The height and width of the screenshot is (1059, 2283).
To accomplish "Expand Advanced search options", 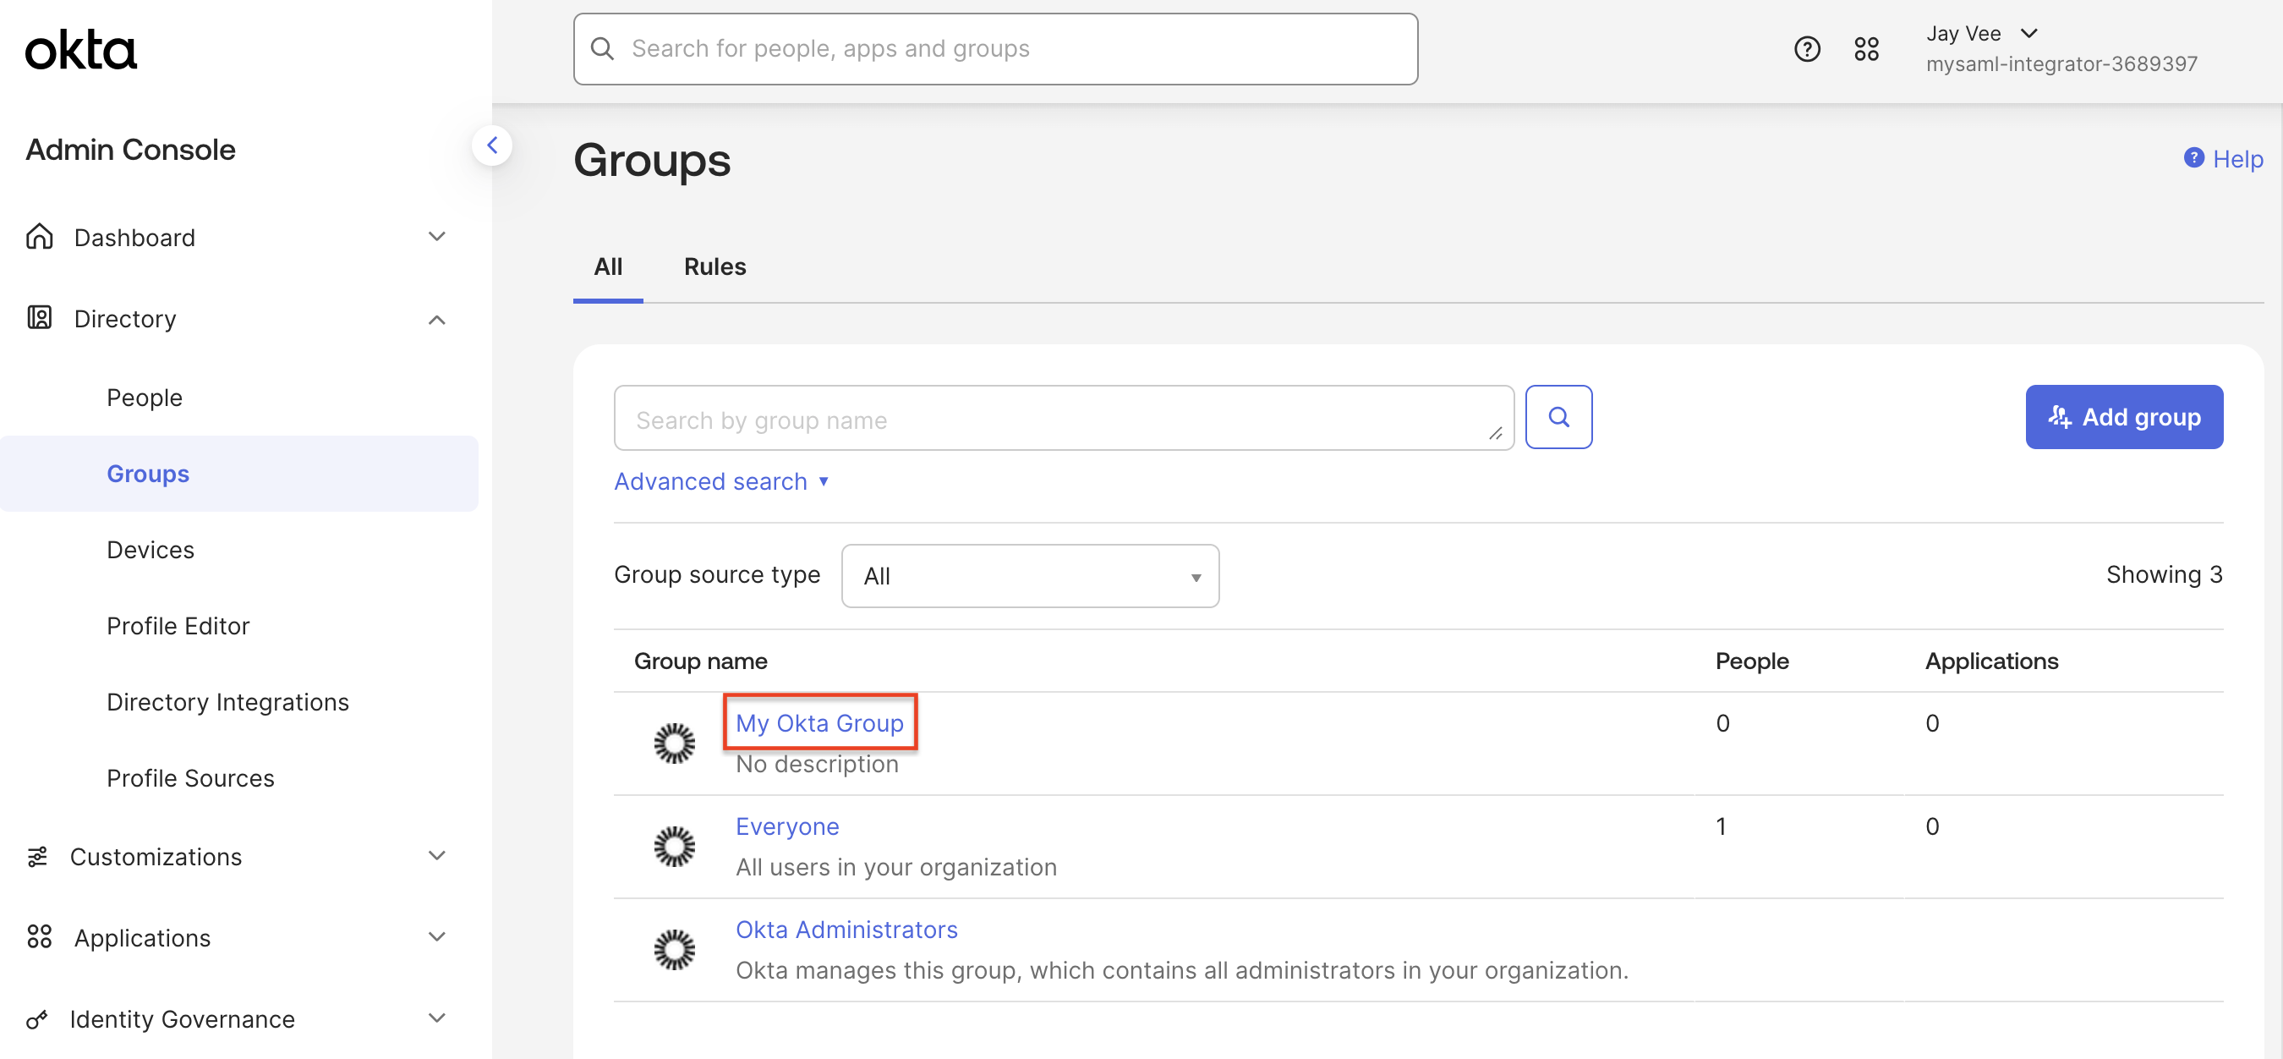I will point(721,481).
